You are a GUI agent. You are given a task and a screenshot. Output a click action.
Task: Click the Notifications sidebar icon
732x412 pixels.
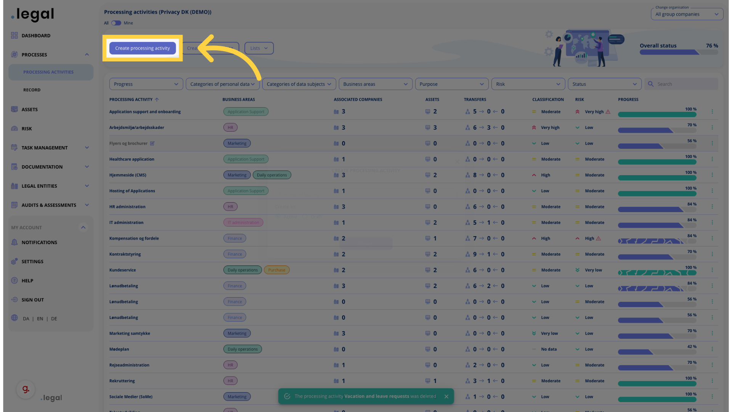pyautogui.click(x=14, y=242)
